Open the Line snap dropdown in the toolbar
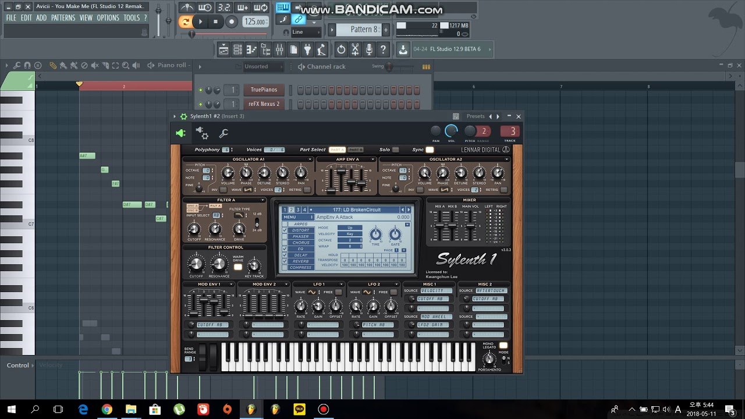745x419 pixels. (306, 32)
